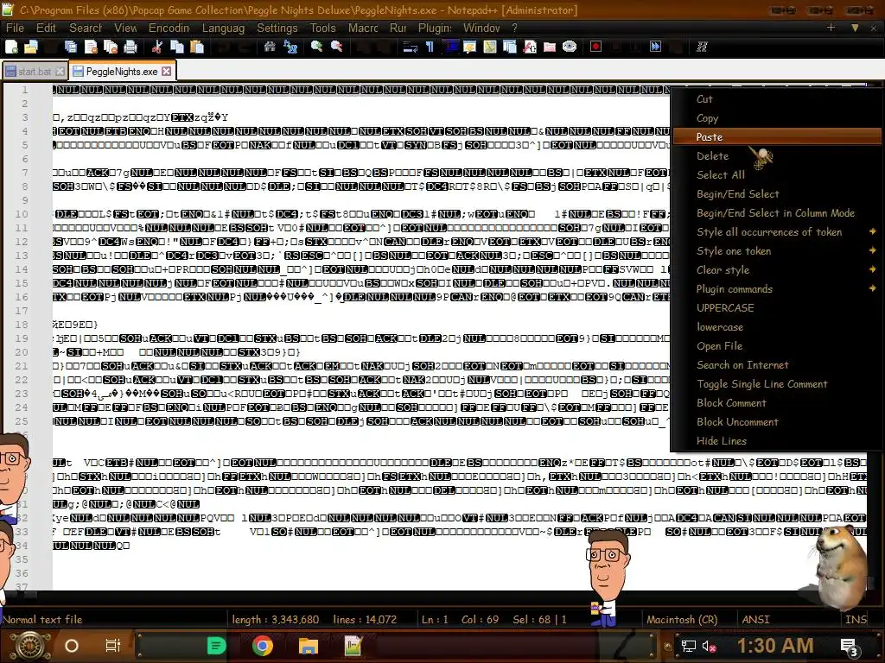The height and width of the screenshot is (663, 885).
Task: Toggle file monitoring eye icon
Action: click(570, 47)
